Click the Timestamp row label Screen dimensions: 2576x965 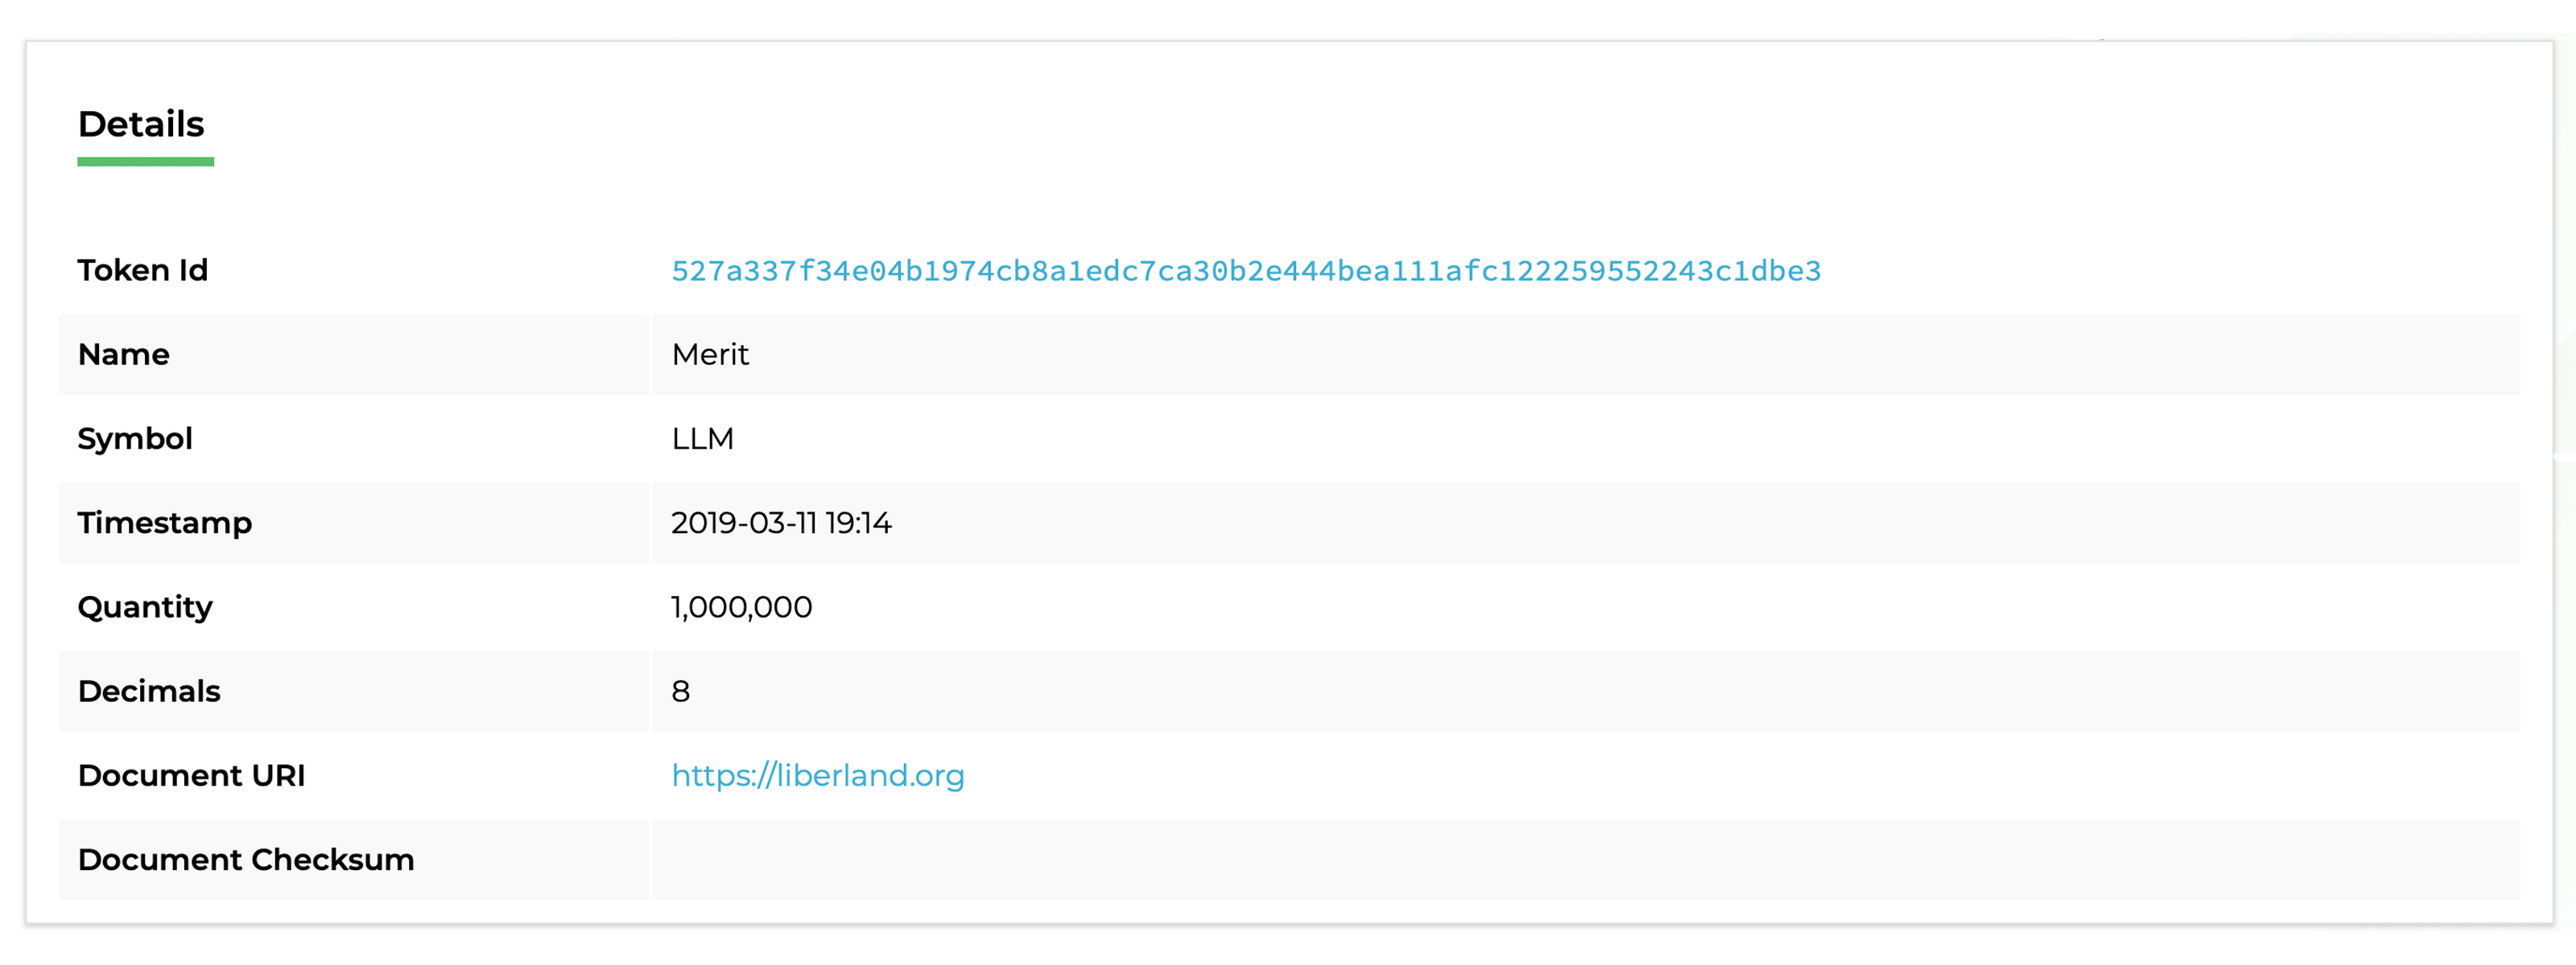pyautogui.click(x=165, y=523)
